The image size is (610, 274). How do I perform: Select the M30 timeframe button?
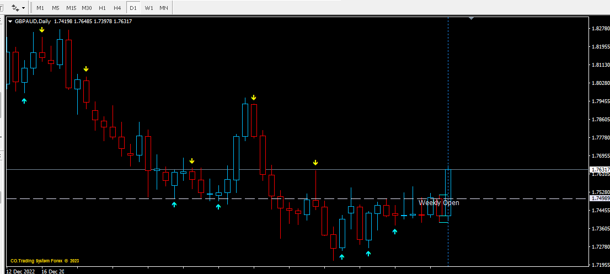[87, 8]
